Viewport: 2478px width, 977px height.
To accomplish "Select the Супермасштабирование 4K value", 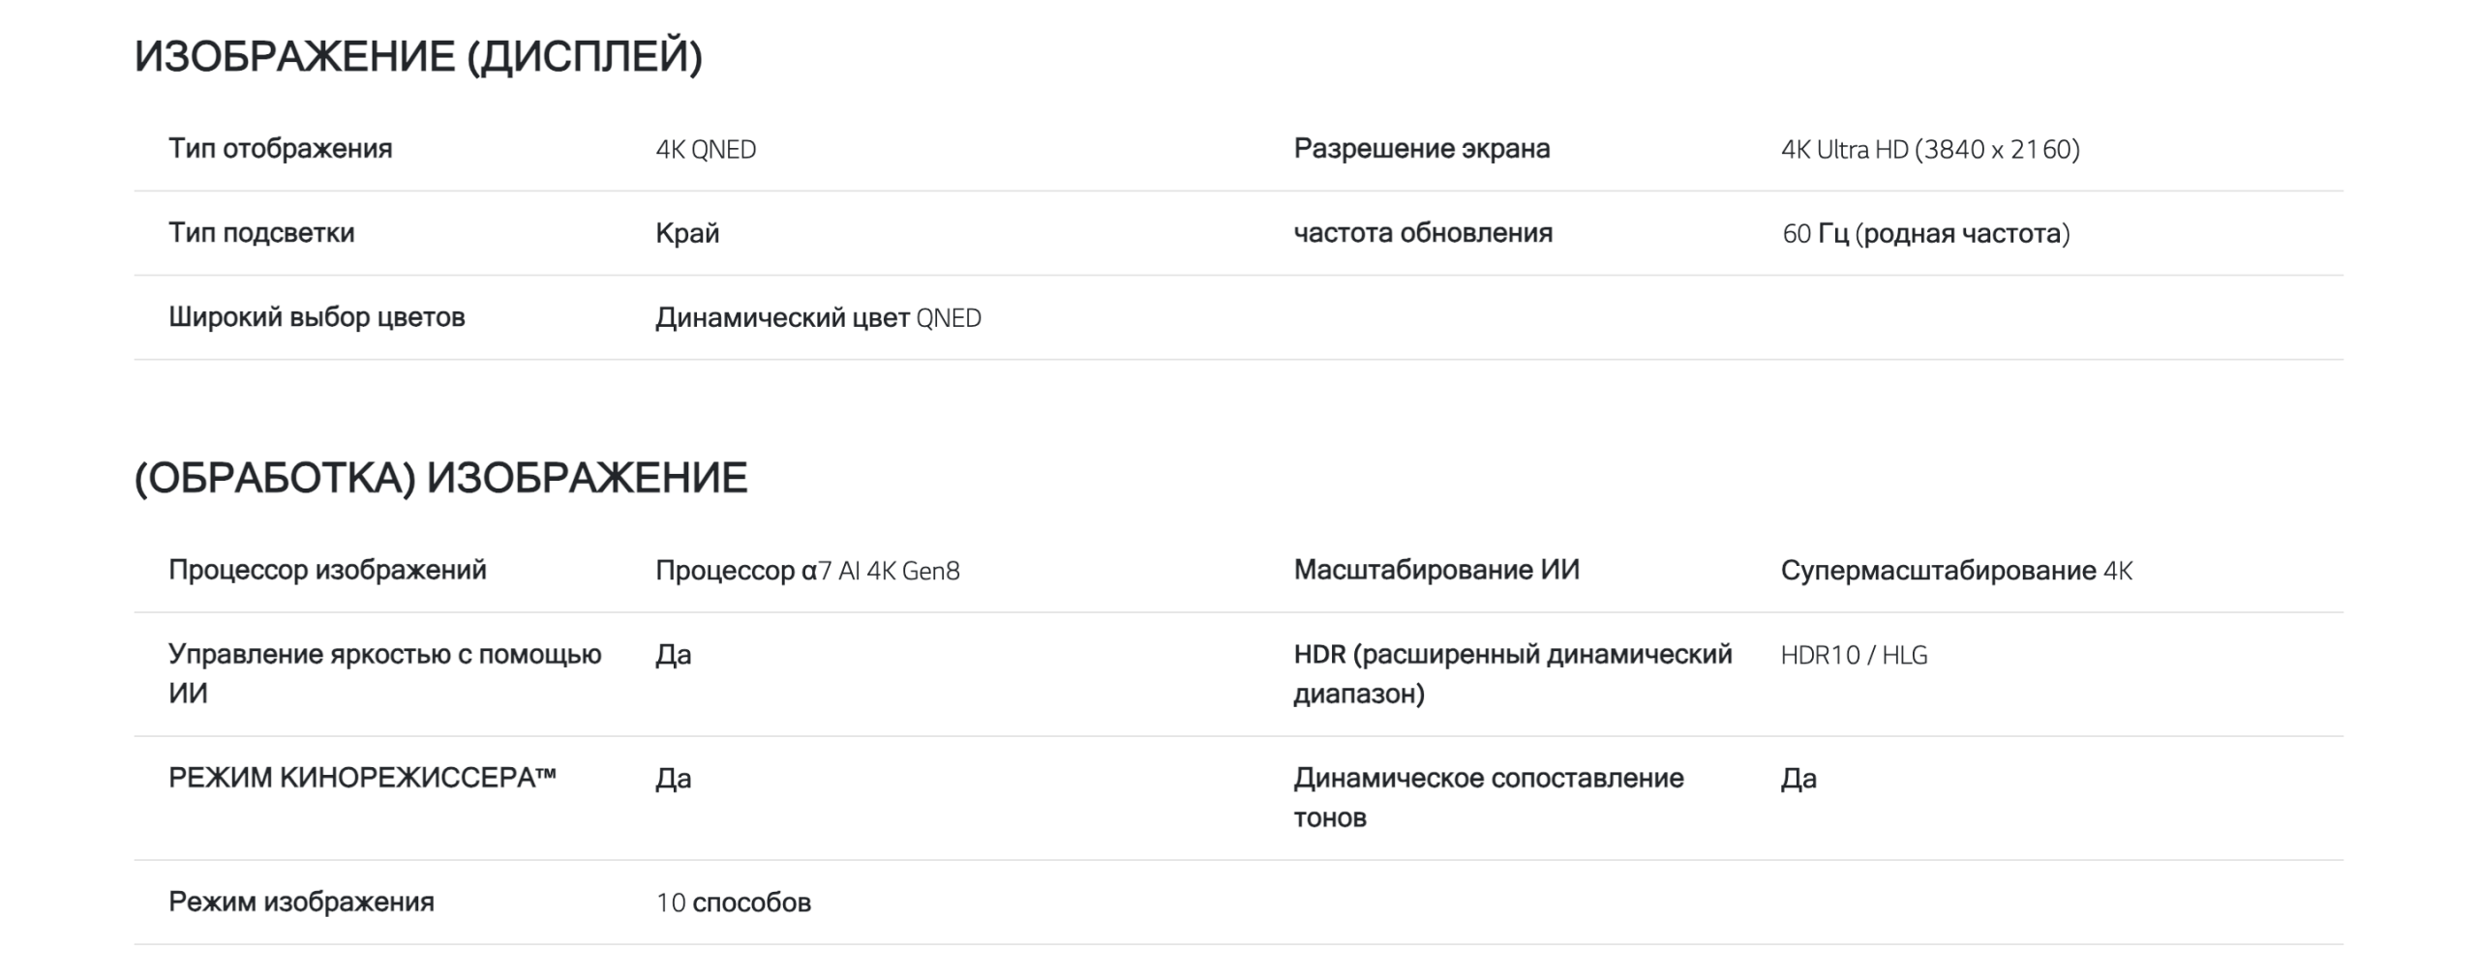I will 1955,571.
